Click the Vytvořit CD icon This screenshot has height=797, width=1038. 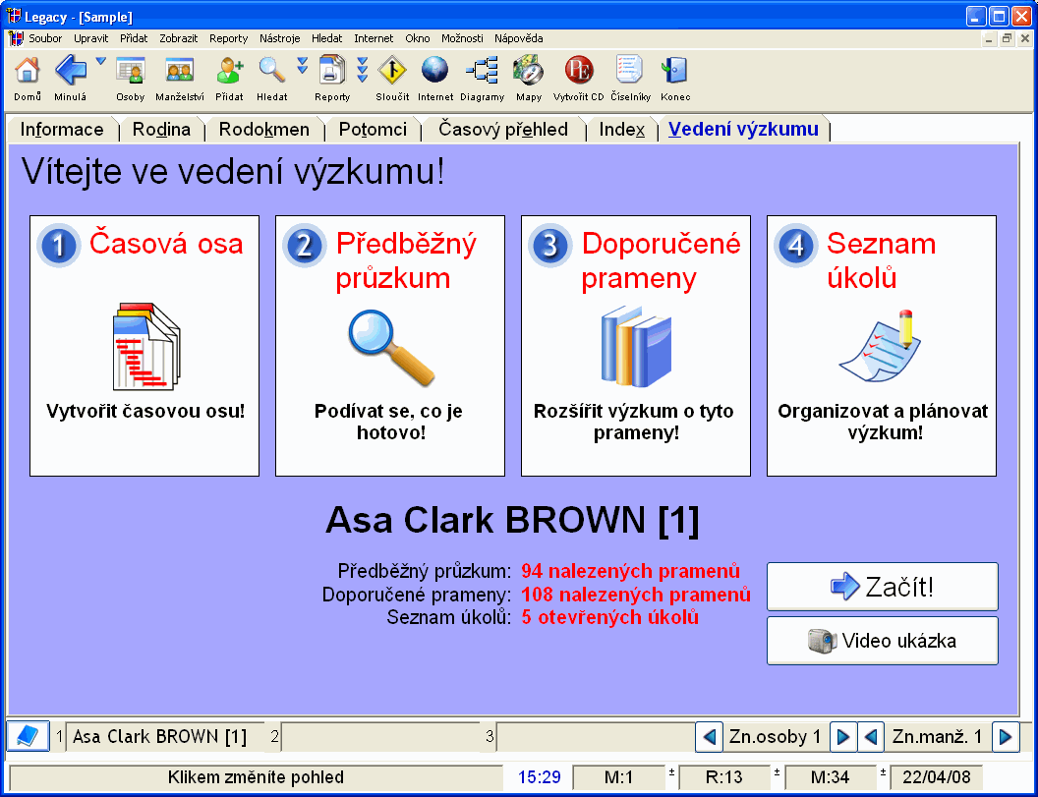pyautogui.click(x=579, y=71)
